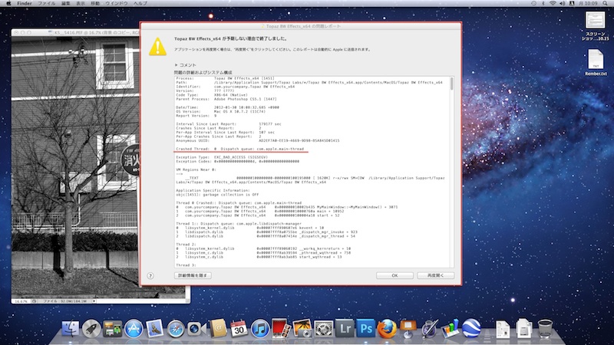Click 詳細情報を隠す to hide details

pos(192,275)
